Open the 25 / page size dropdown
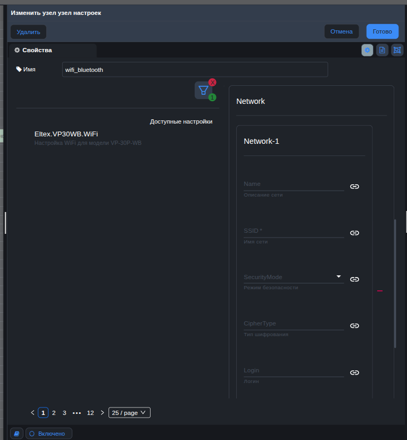The width and height of the screenshot is (407, 440). 129,413
